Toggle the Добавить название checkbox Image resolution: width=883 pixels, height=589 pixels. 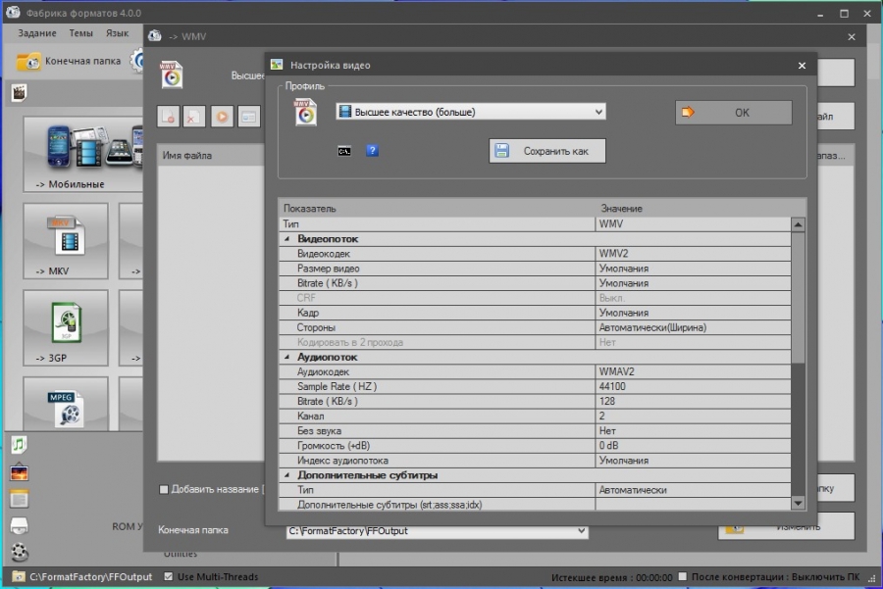164,489
